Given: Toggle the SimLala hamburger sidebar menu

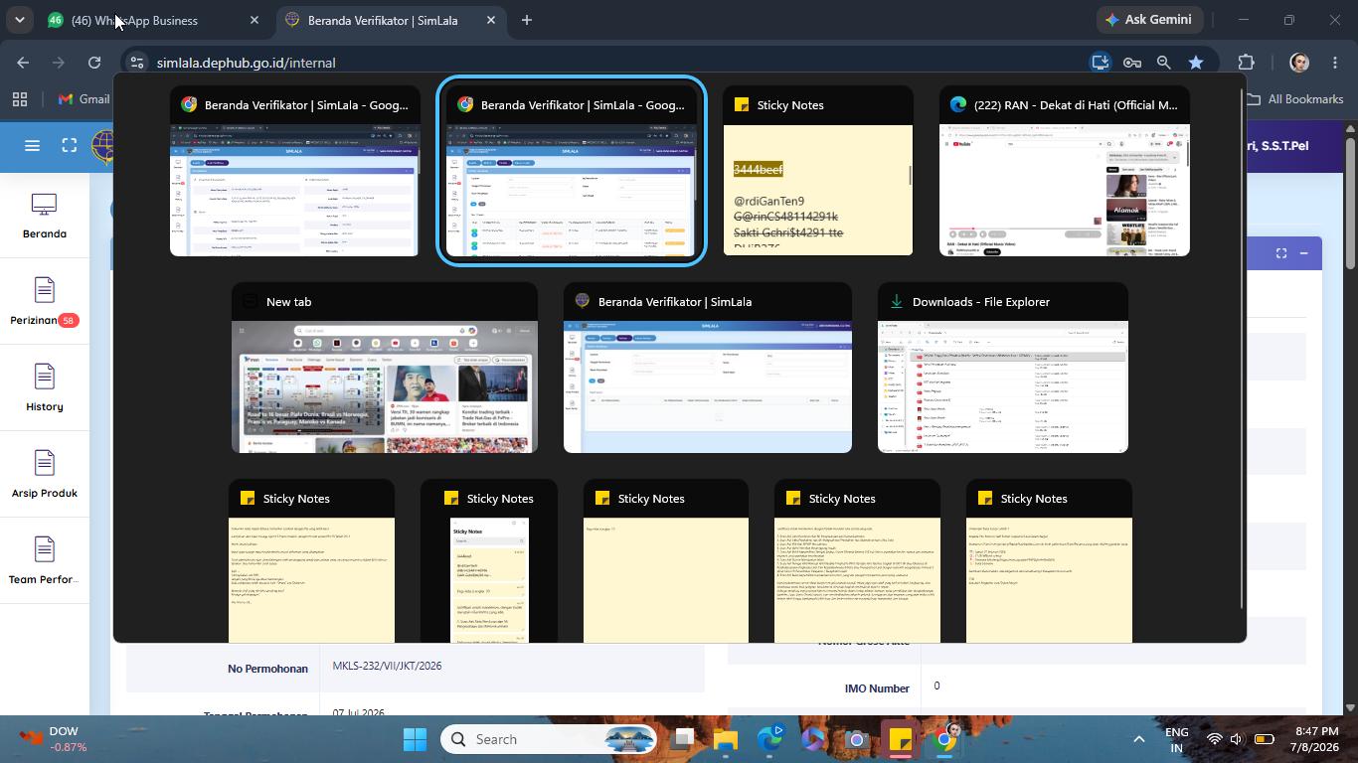Looking at the screenshot, I should (32, 146).
